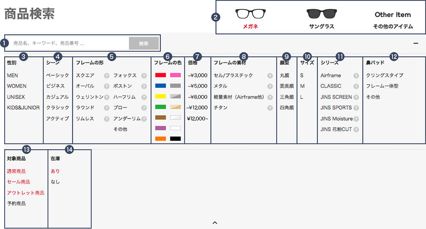The height and width of the screenshot is (229, 426).
Task: Switch to Other Item その他のアイテム
Action: (x=393, y=20)
